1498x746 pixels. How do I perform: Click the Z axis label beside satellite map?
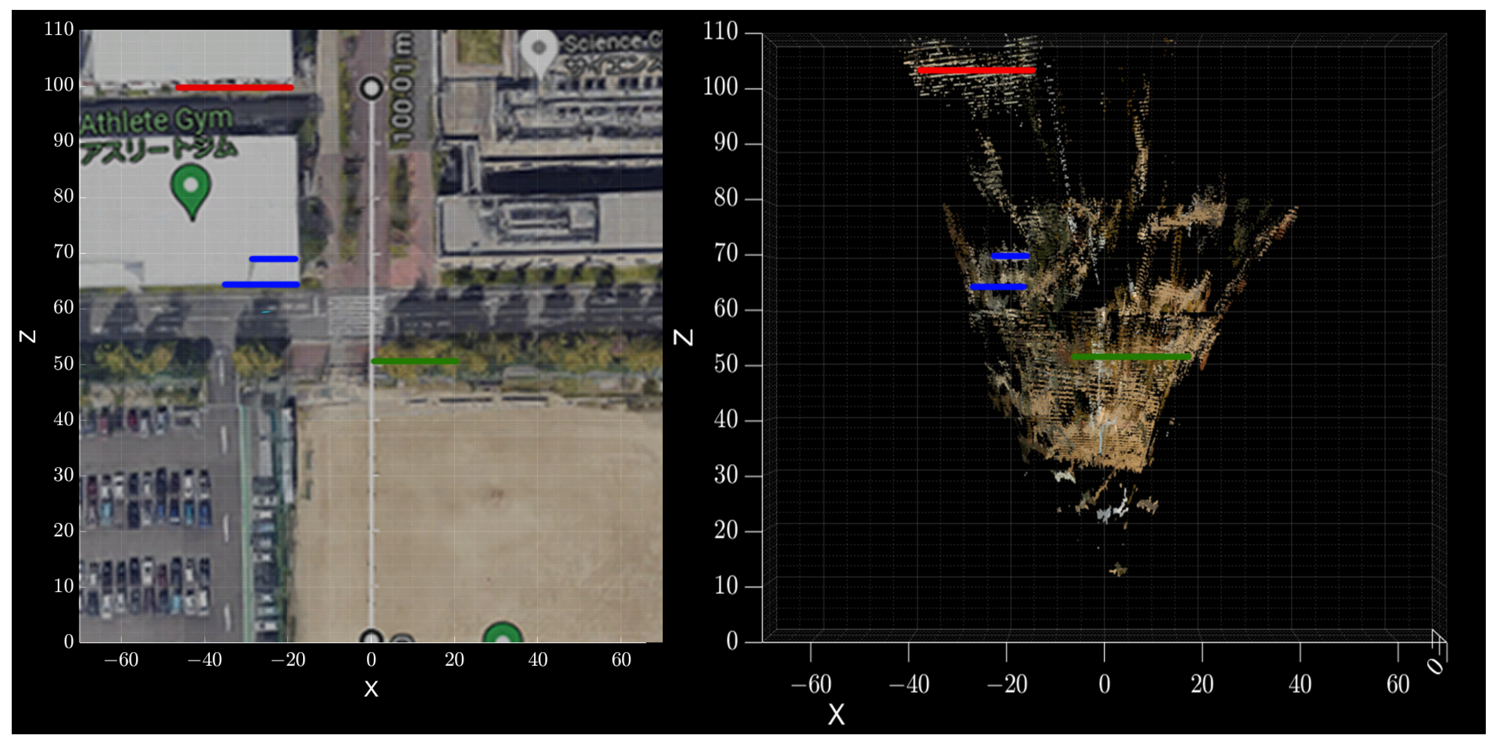pos(28,336)
